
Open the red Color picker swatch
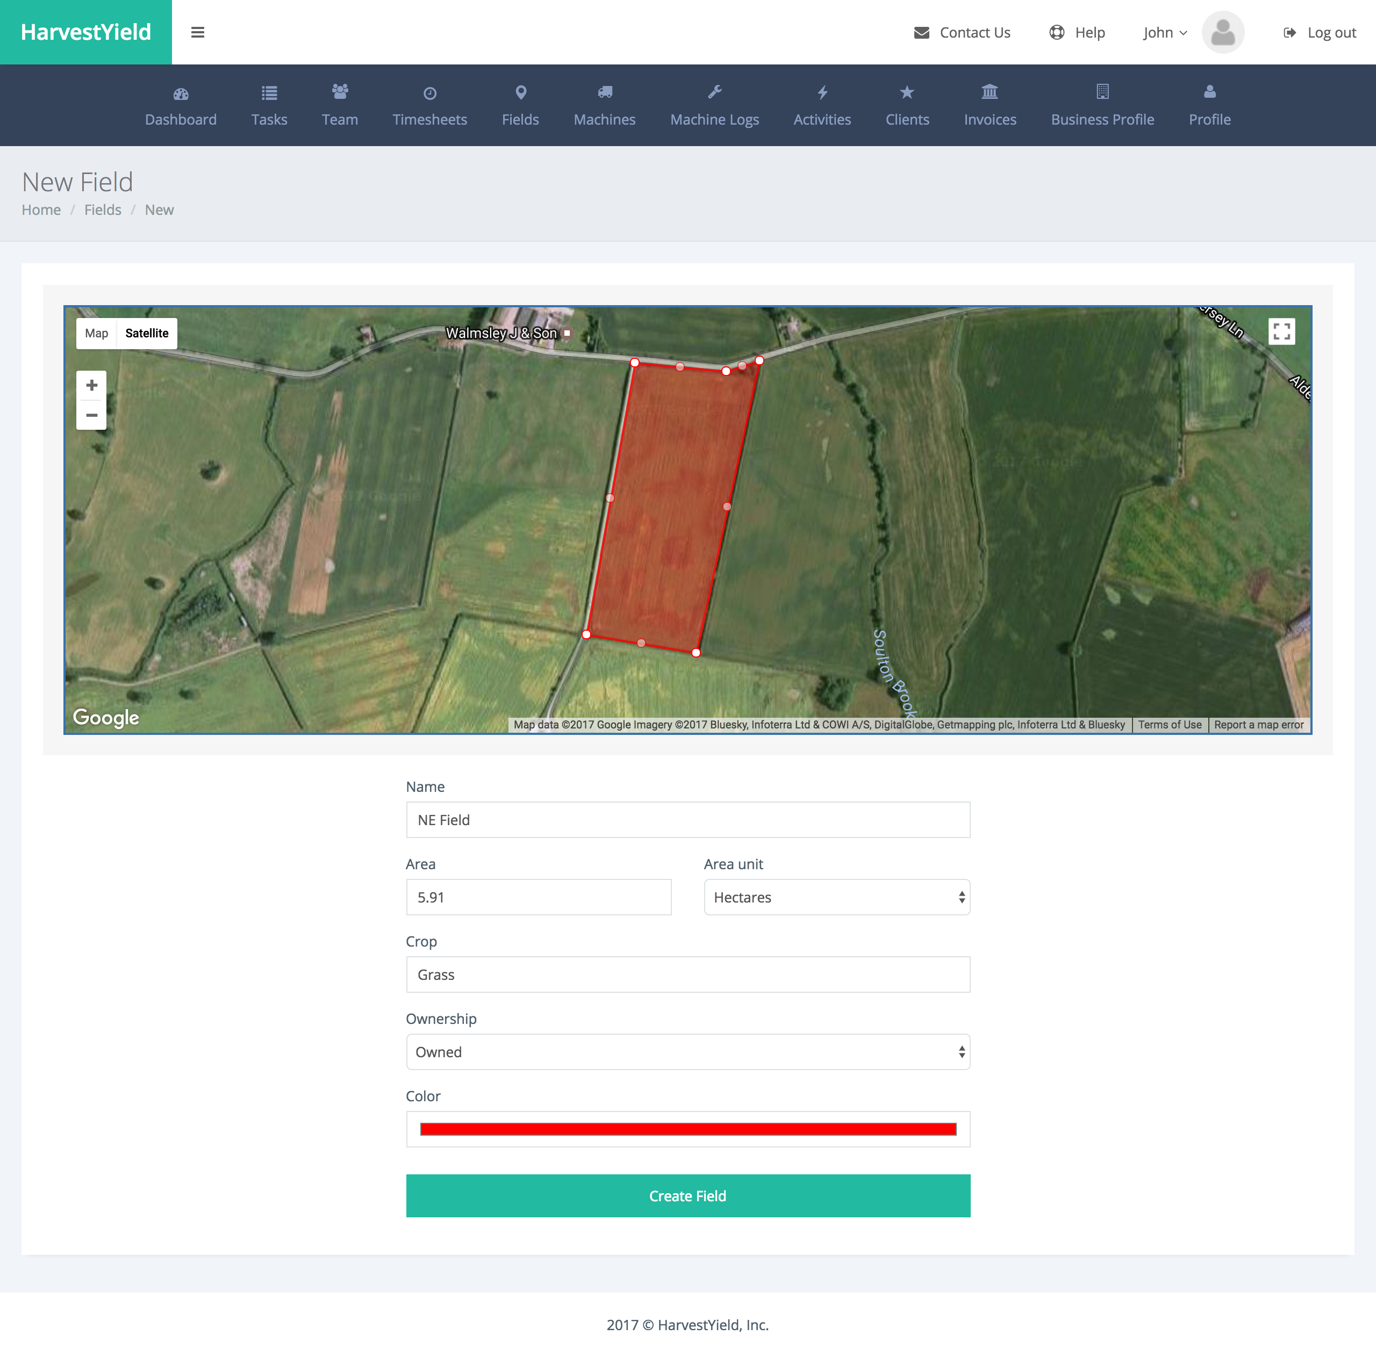[687, 1129]
